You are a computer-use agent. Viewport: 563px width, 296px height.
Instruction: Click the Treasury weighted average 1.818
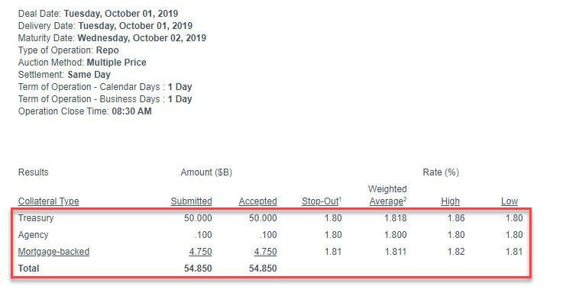tap(396, 218)
